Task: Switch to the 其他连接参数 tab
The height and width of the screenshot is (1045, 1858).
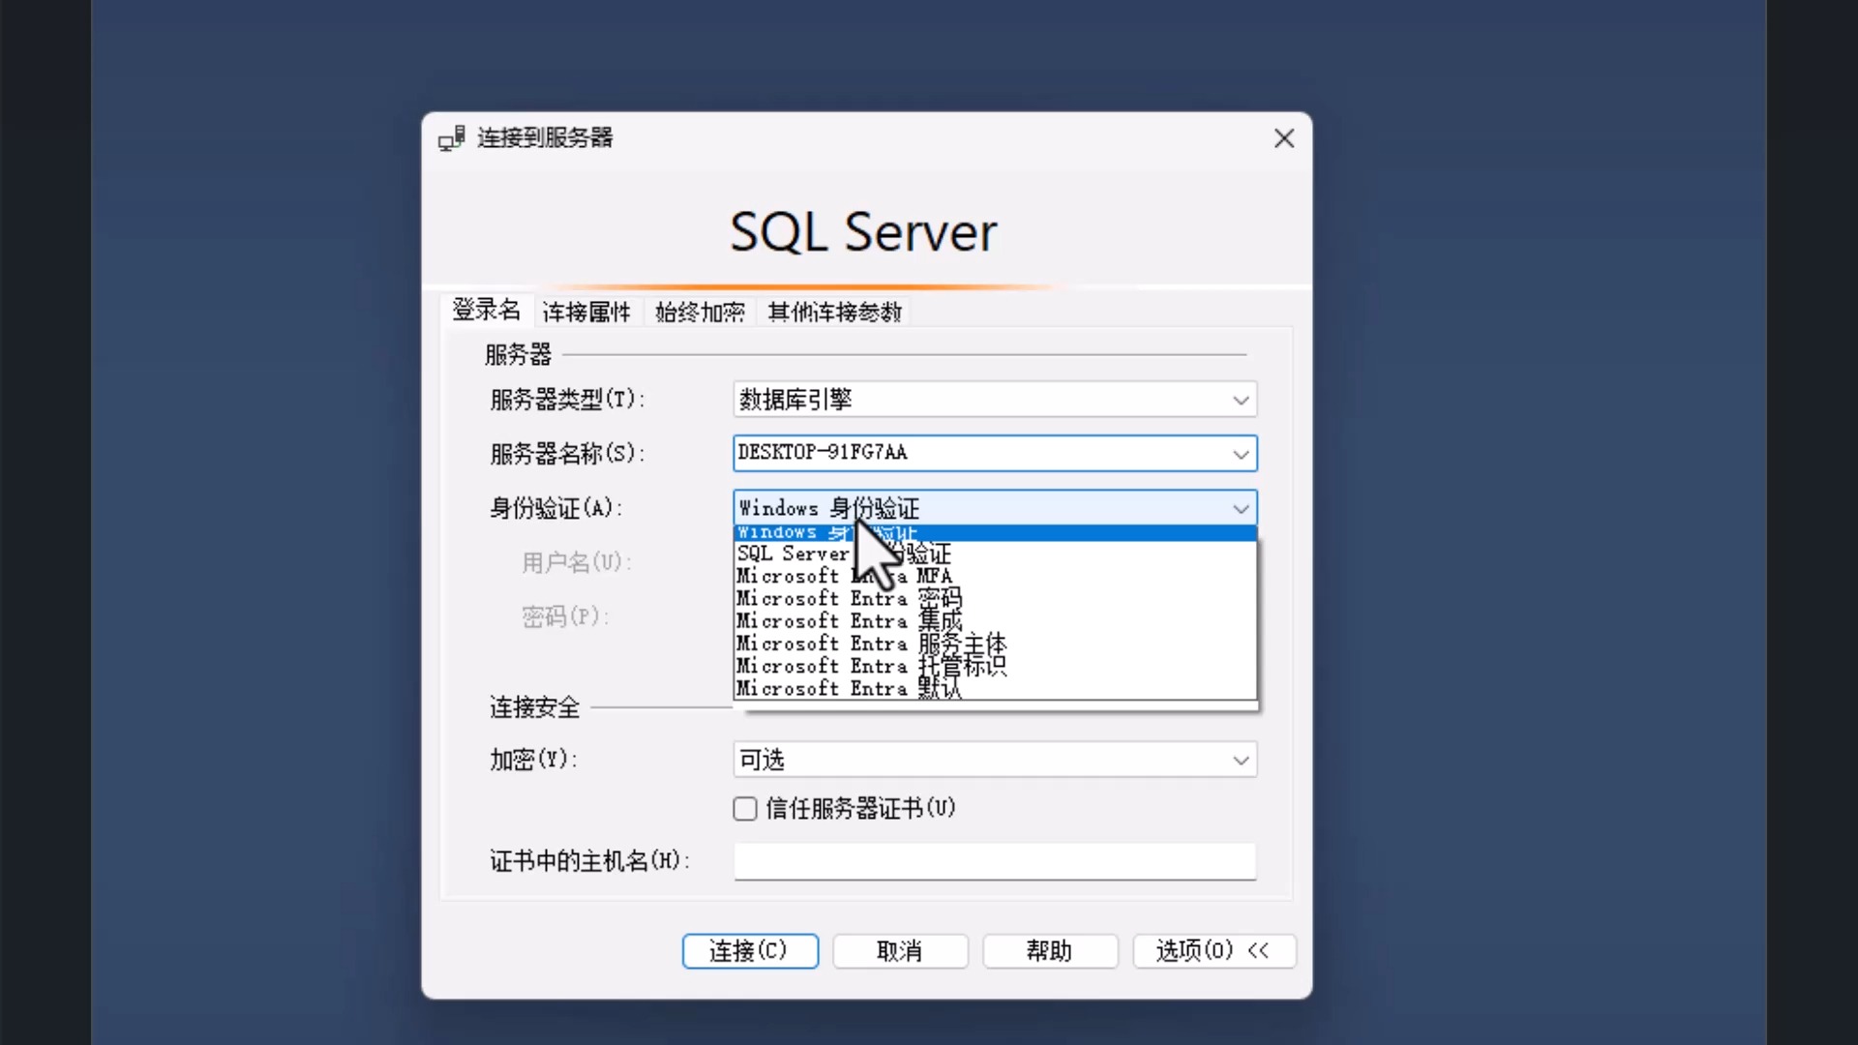Action: 834,312
